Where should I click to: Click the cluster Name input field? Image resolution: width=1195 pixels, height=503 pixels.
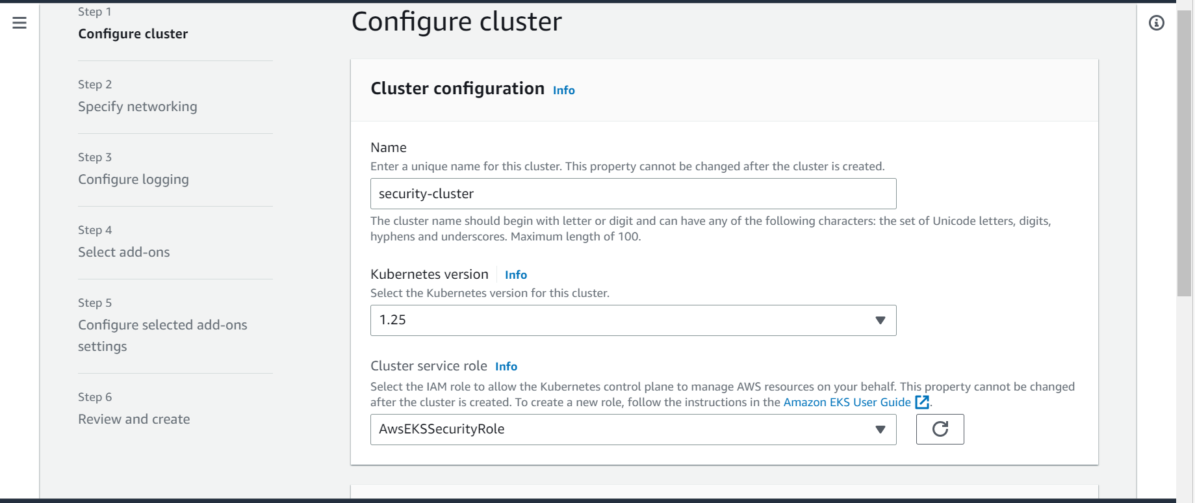(x=633, y=194)
